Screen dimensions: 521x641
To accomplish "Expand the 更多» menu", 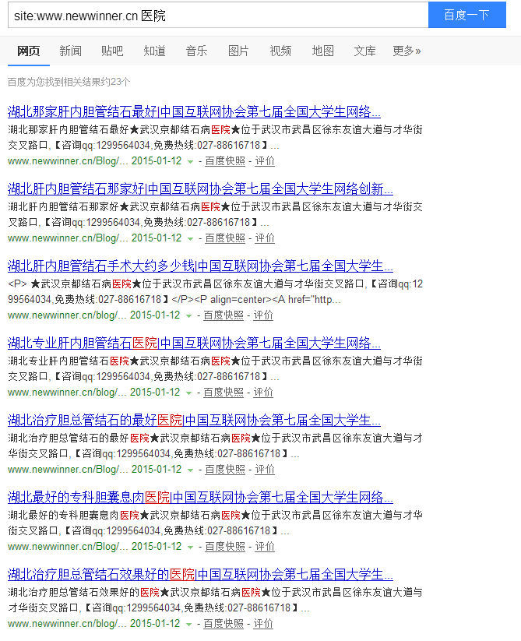I will (x=407, y=51).
